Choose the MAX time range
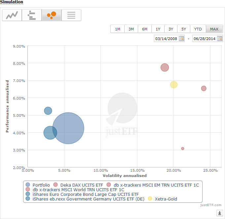 pyautogui.click(x=214, y=29)
